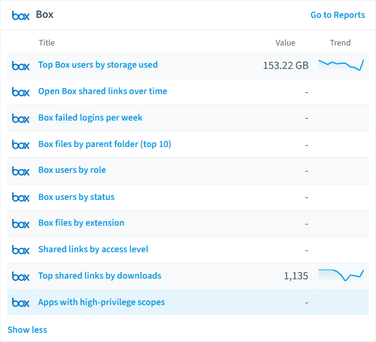
Task: Click the Box logo in the panel header
Action: point(21,15)
